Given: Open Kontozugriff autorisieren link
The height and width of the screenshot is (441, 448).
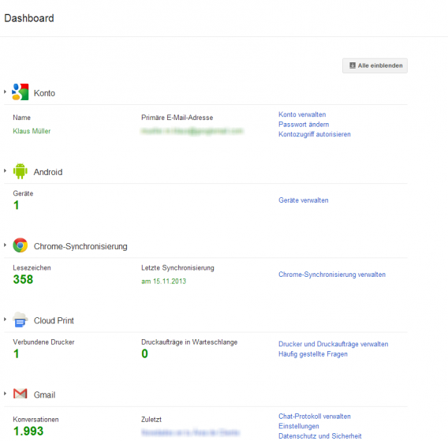Looking at the screenshot, I should [314, 134].
